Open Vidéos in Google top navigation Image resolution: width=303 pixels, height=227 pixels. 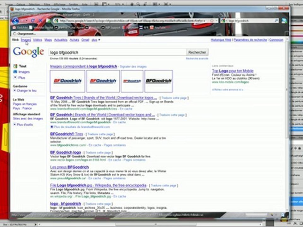point(38,40)
